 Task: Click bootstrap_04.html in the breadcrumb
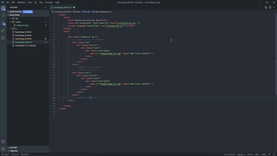tap(62, 12)
